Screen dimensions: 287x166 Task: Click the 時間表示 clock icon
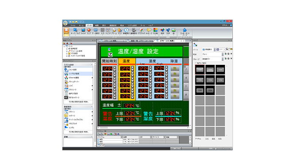(x=126, y=31)
